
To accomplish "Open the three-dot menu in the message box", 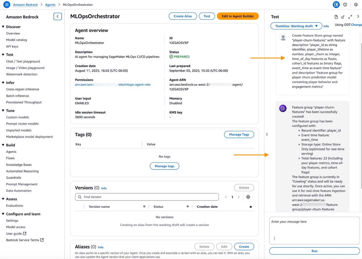I will pyautogui.click(x=274, y=238).
